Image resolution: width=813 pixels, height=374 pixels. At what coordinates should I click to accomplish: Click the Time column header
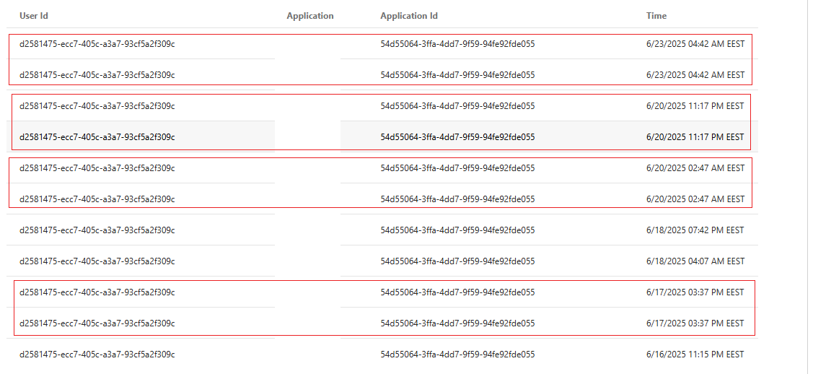point(656,16)
